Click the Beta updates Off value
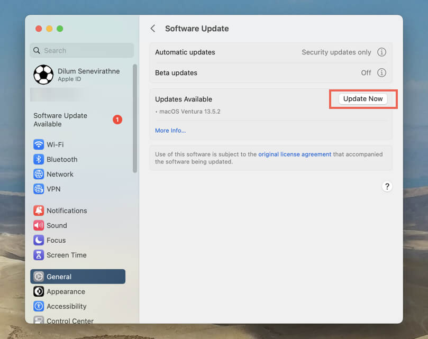The image size is (428, 339). (x=366, y=73)
